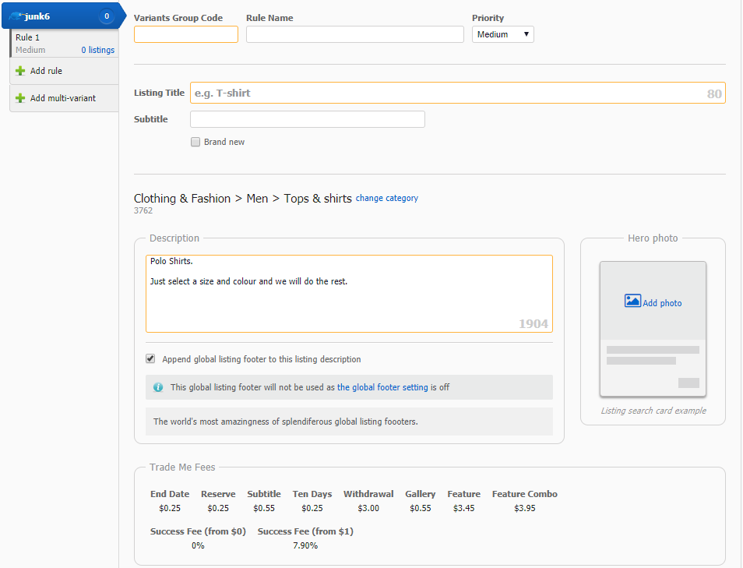Click the global footer preview text

point(286,422)
